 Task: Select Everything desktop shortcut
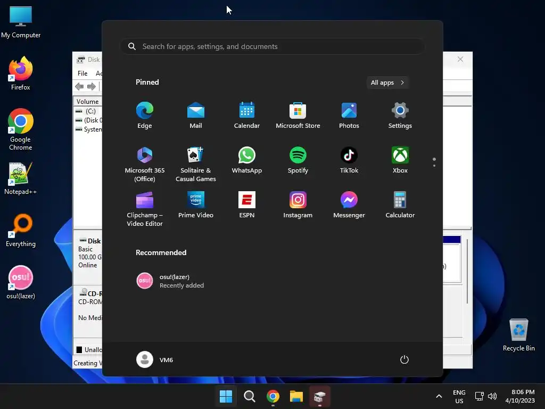21,231
